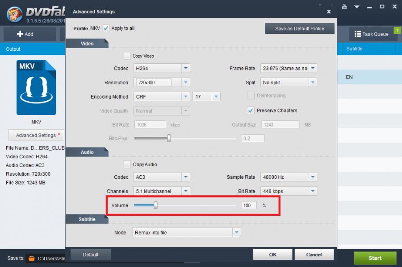Viewport: 402px width, 267px height.
Task: Click the Volume percentage input field
Action: 249,205
